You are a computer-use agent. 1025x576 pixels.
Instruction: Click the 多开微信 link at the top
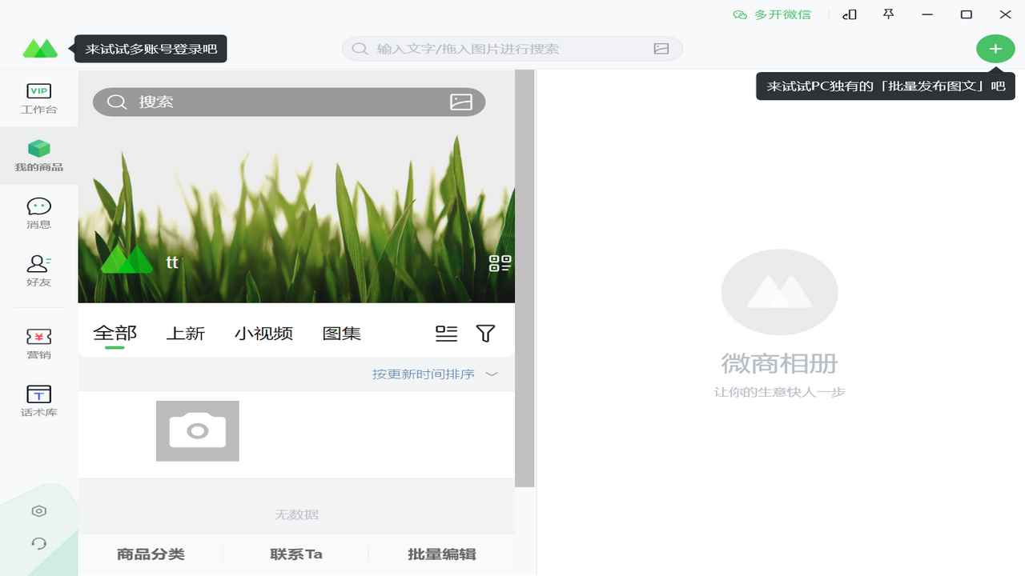point(772,14)
